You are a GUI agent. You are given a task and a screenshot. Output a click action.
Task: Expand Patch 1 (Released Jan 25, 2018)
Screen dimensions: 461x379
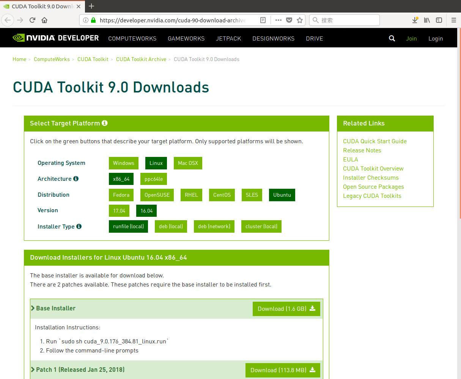78,370
